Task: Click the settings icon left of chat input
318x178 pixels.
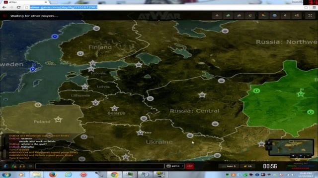Action: pyautogui.click(x=30, y=166)
